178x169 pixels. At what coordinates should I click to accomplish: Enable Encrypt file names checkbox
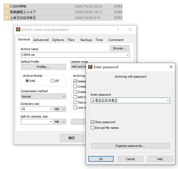pyautogui.click(x=92, y=128)
